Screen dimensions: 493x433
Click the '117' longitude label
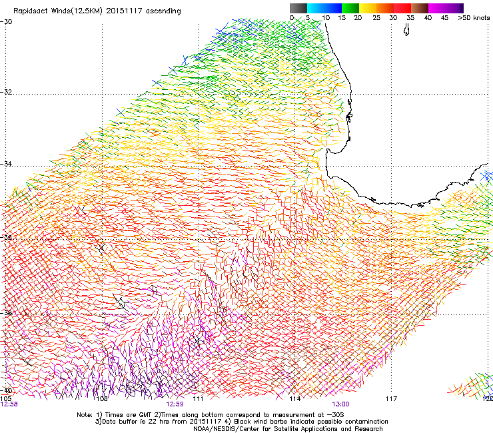(x=391, y=399)
